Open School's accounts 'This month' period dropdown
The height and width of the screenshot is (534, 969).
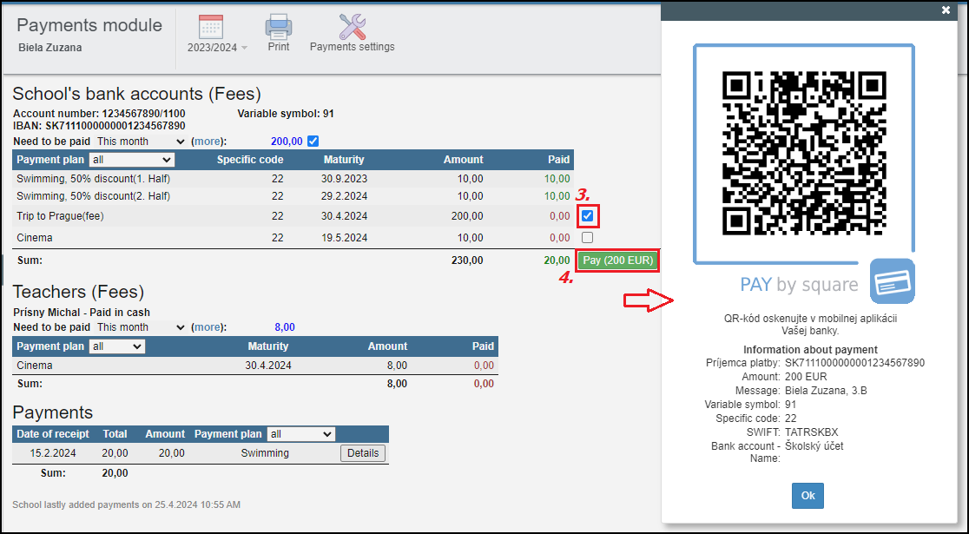[141, 142]
